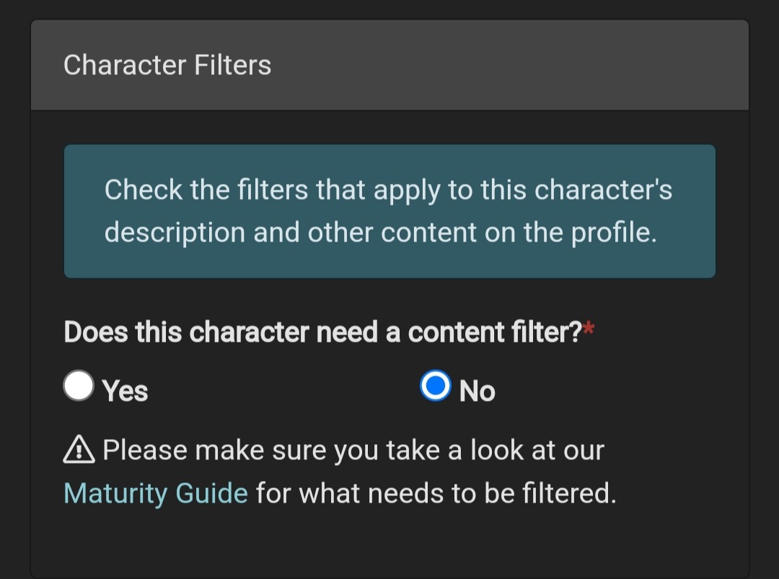Viewport: 779px width, 579px height.
Task: Click the empty white Yes radio circle
Action: (79, 385)
